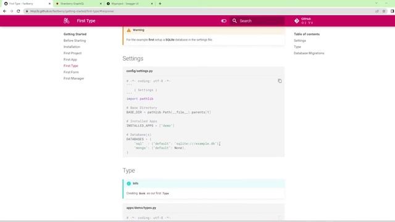Screen dimensions: 395x222
Task: Open First Manager in sidebar
Action: tap(74, 78)
